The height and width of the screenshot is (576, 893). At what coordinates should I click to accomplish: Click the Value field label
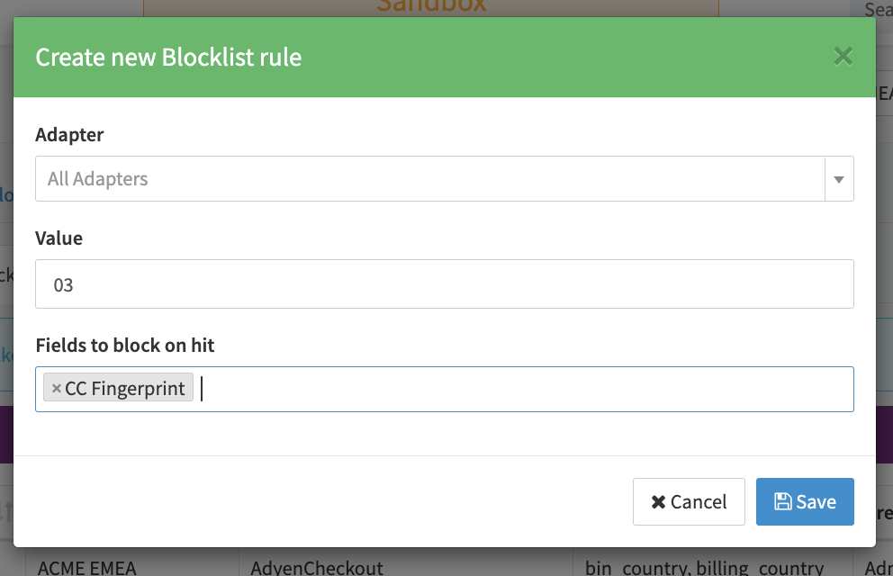[x=59, y=238]
